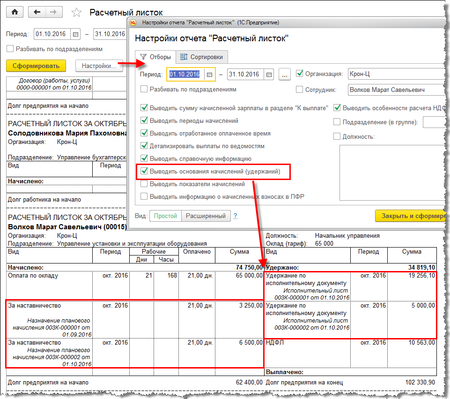Viewport: 450px width, 399px height.
Task: Select the Расширенный view mode
Action: coord(206,216)
